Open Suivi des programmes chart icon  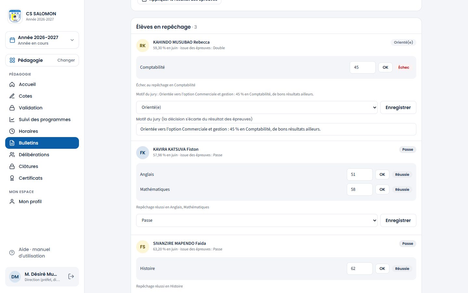click(12, 119)
